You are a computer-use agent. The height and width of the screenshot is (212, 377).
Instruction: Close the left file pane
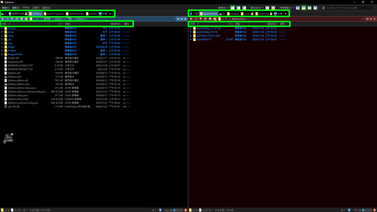click(x=186, y=19)
